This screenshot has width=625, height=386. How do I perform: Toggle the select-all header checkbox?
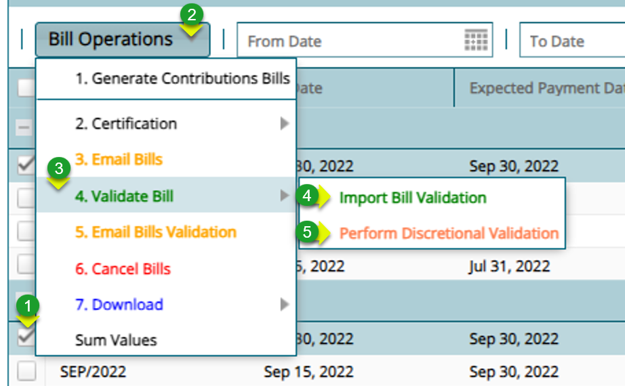coord(26,87)
